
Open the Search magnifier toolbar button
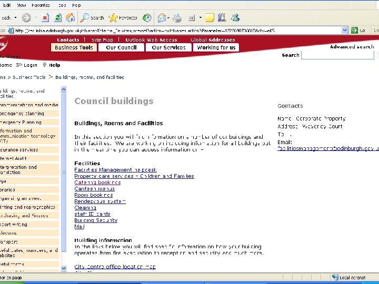[x=92, y=18]
